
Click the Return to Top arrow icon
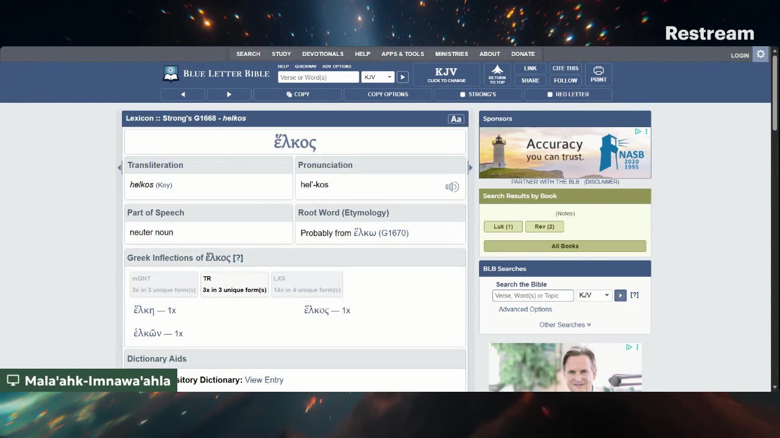(497, 74)
